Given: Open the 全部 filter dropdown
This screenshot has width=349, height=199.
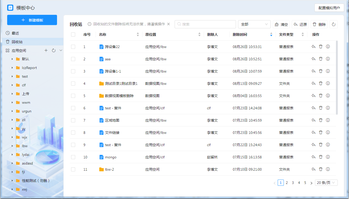Looking at the screenshot, I should [x=254, y=24].
